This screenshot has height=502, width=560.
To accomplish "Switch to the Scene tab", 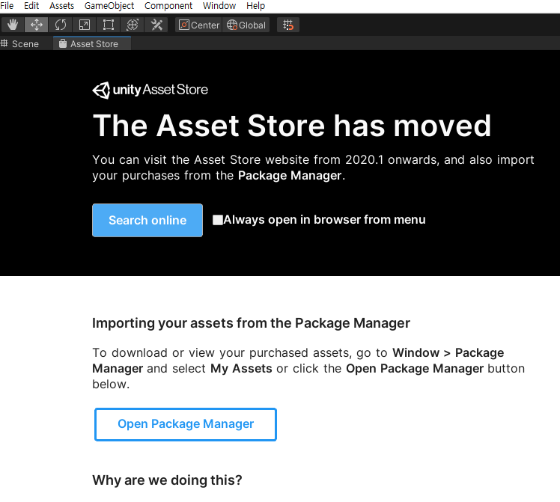I will coord(20,43).
